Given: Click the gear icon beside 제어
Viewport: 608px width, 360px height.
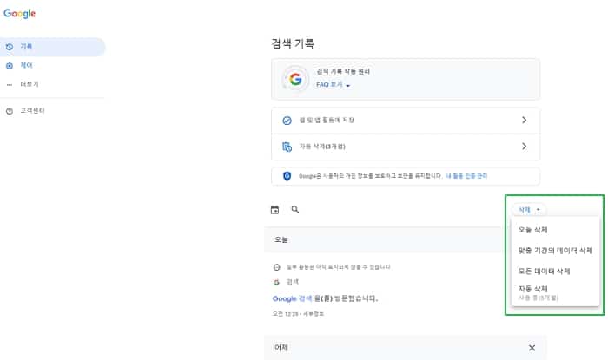Looking at the screenshot, I should coord(10,66).
